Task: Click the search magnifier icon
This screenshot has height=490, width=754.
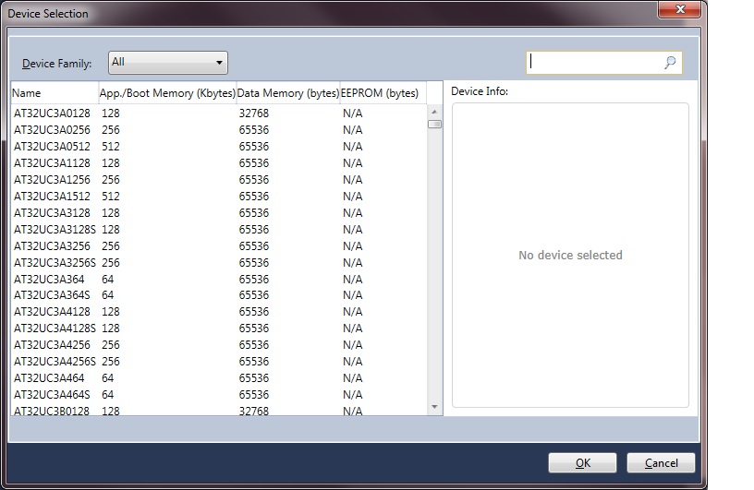Action: [x=670, y=63]
